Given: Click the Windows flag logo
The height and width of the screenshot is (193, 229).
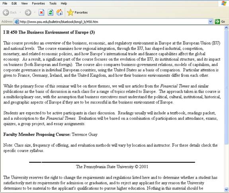Looking at the screenshot, I should coord(224,3).
